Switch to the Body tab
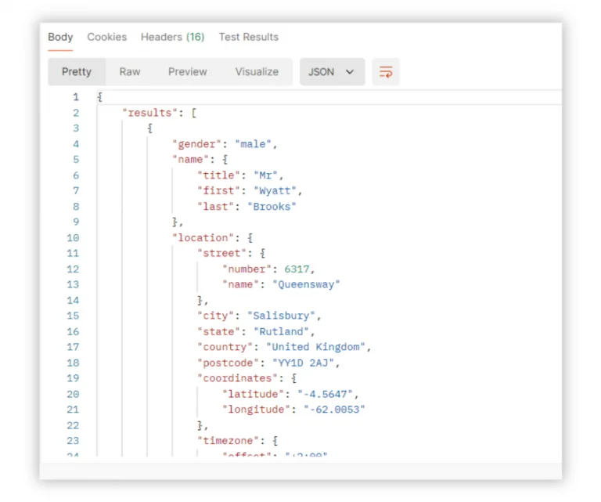The width and height of the screenshot is (601, 502). [x=60, y=37]
